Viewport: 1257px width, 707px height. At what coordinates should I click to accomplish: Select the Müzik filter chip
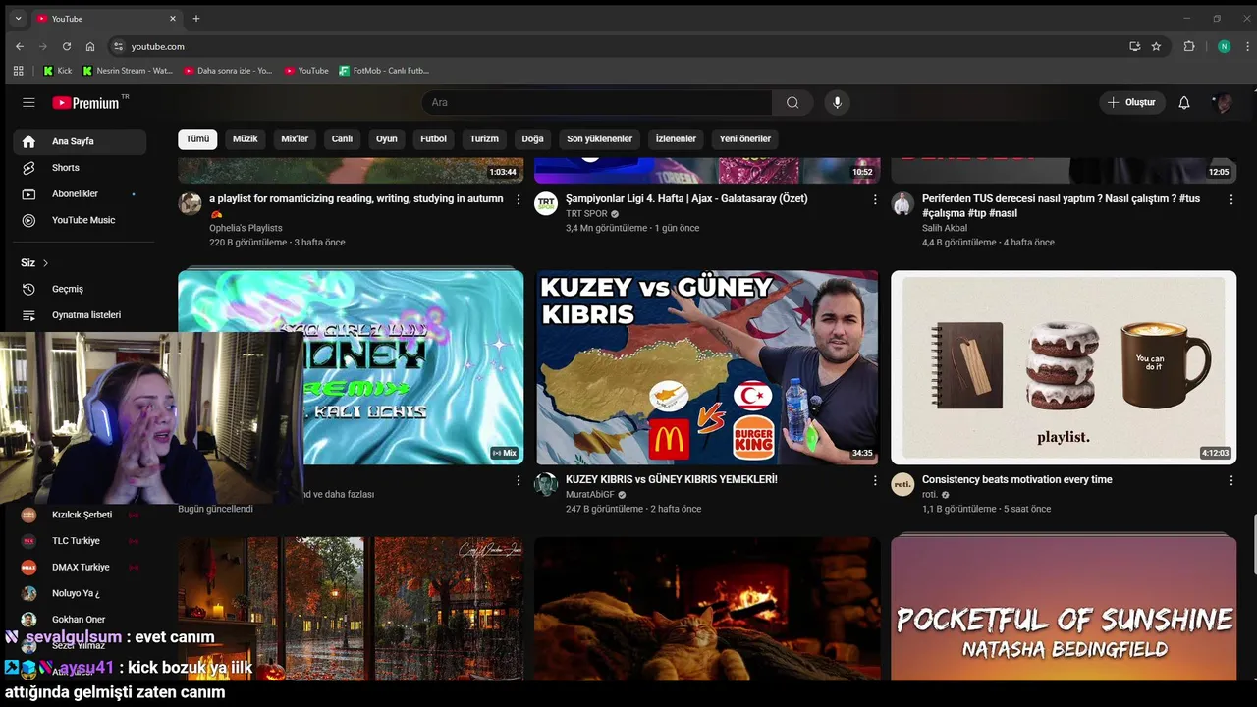pos(245,138)
